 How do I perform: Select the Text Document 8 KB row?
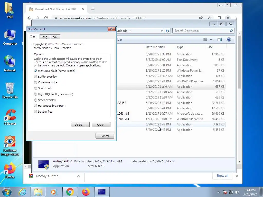coord(171,60)
